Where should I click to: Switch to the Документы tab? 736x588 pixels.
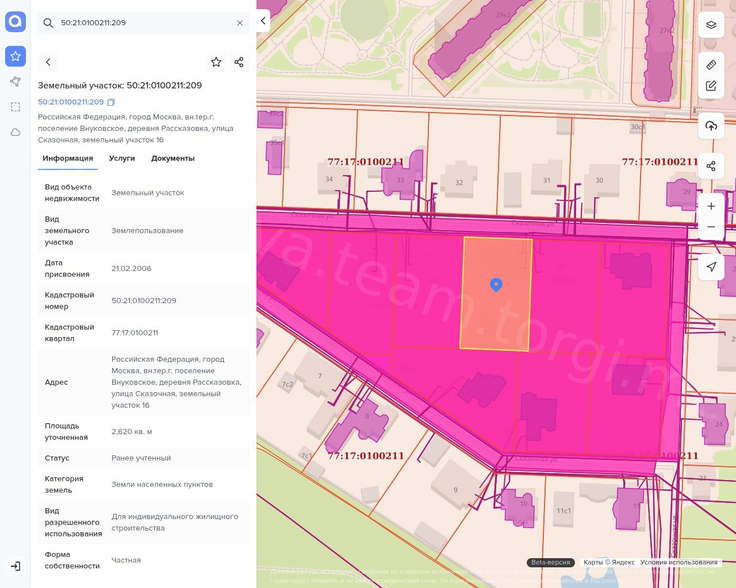[172, 158]
